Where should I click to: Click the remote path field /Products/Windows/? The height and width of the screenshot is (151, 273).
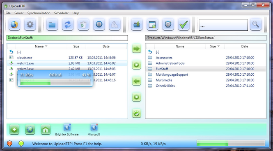tap(206, 38)
